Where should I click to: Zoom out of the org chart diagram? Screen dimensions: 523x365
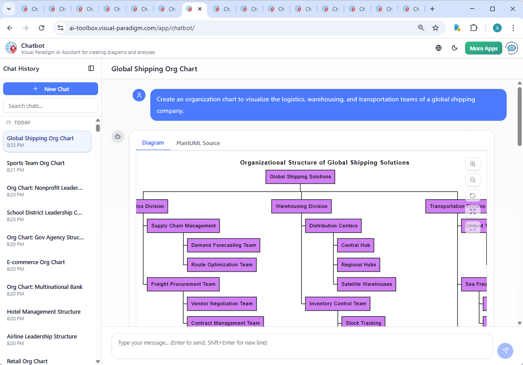[473, 180]
